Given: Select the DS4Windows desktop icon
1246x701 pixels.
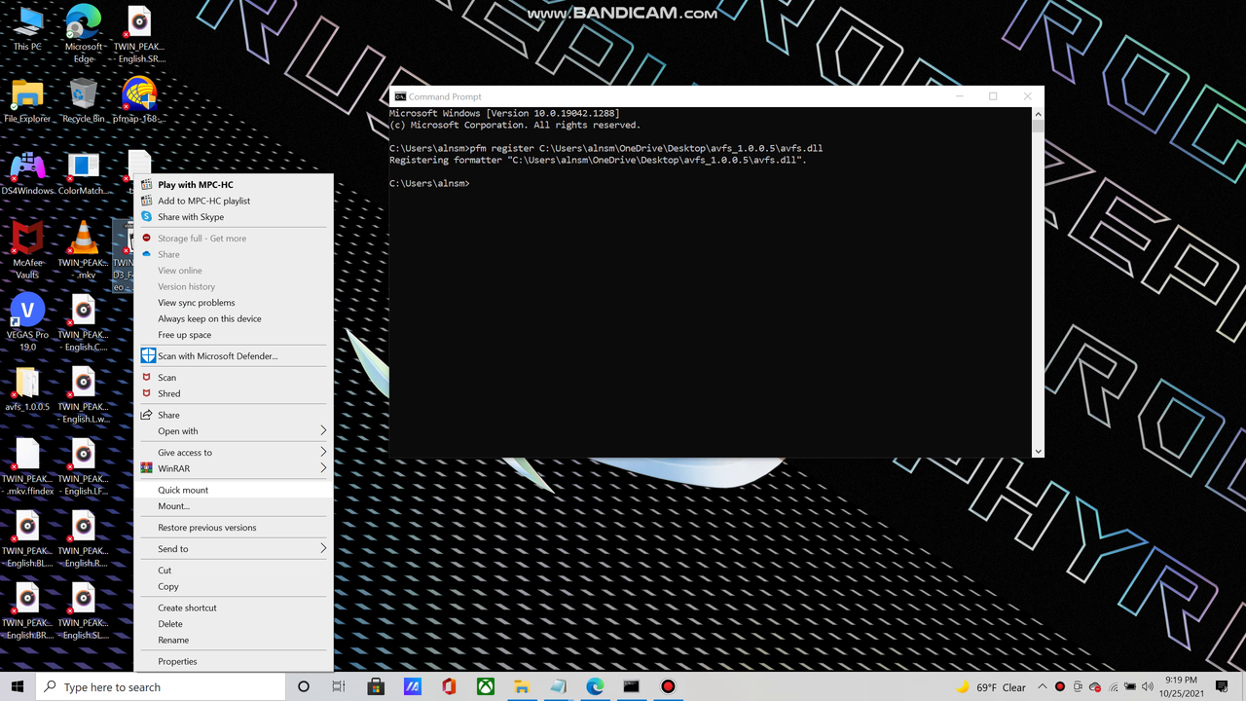Looking at the screenshot, I should click(x=27, y=173).
